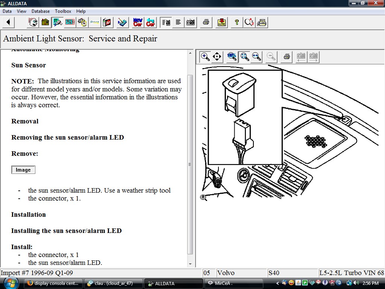Switch to 'clau . (cloud_ar_47)' taskbar window

coord(113,283)
